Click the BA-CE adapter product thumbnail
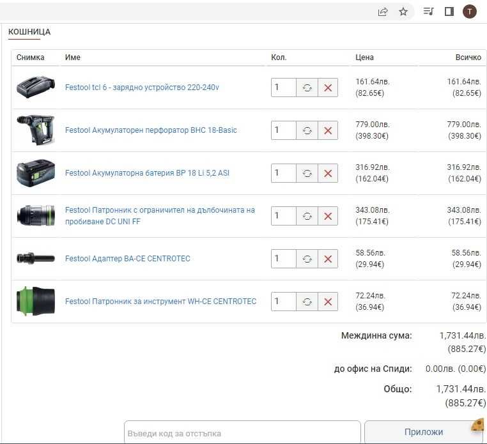The width and height of the screenshot is (487, 444). (36, 258)
